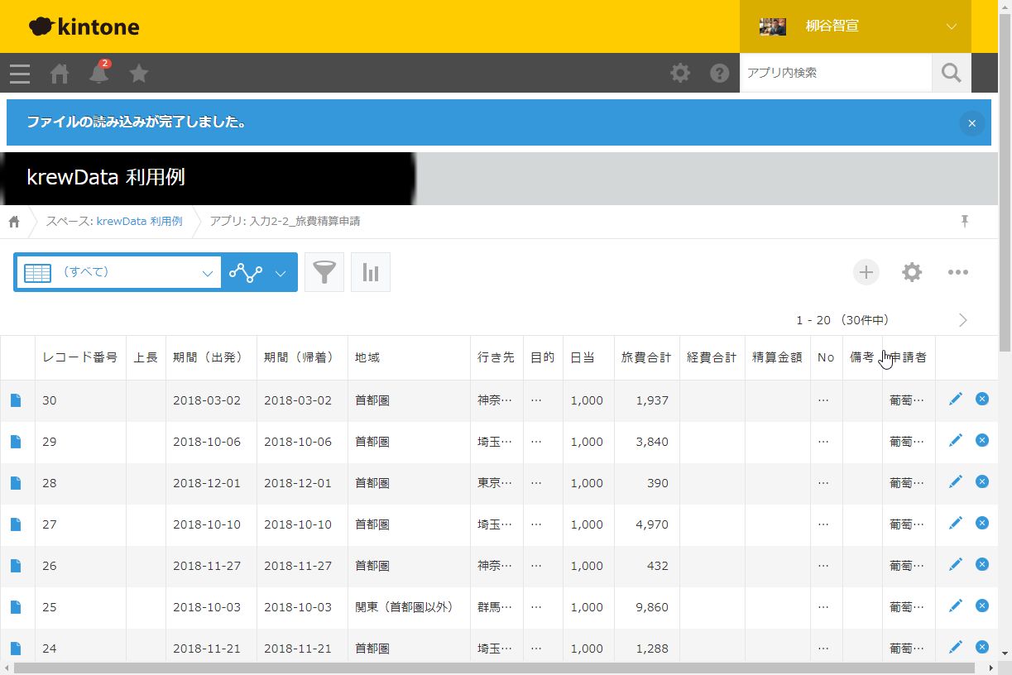Screen dimensions: 1012x675
Task: Go to the kintone home icon
Action: pos(60,74)
